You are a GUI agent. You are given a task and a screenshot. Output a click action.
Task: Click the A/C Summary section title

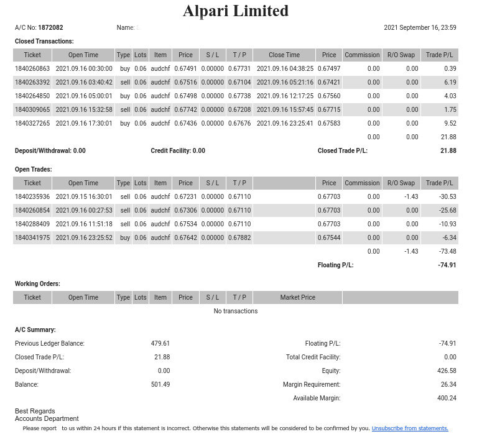tap(35, 329)
